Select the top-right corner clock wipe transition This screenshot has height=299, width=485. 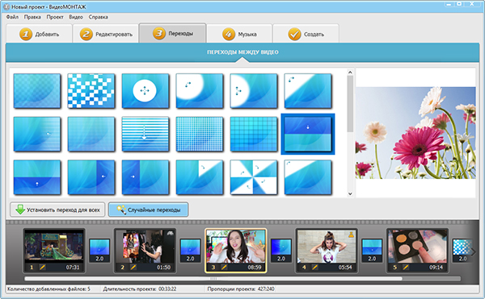click(x=199, y=177)
